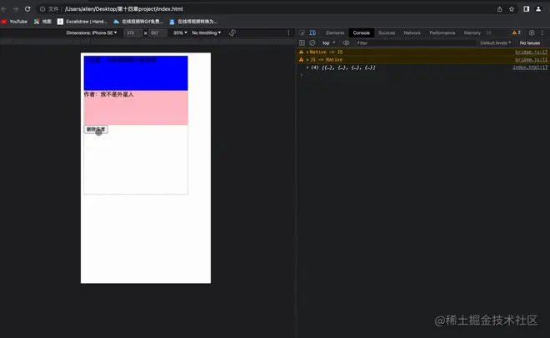Open the Dimensions iPhone SE device dropdown

click(92, 33)
